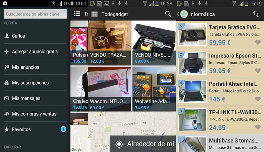Click the location target icon

click(x=119, y=144)
